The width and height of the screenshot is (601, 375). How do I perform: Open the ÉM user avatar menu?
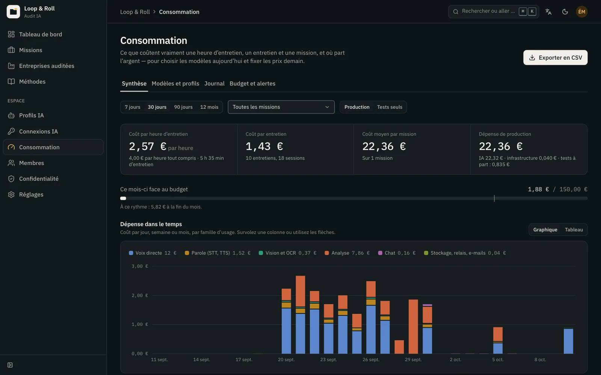pyautogui.click(x=581, y=12)
